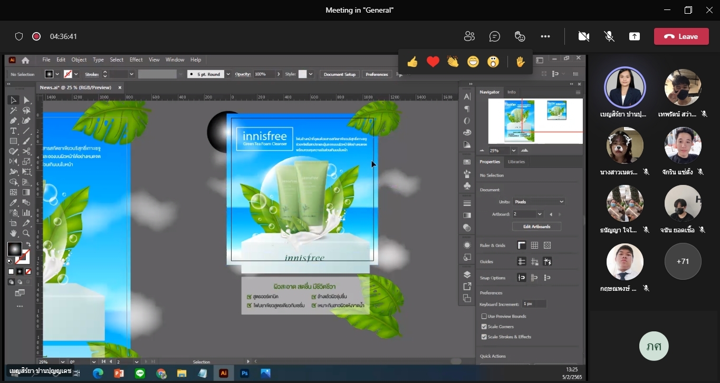
Task: Send heart reaction in Teams
Action: click(x=433, y=62)
